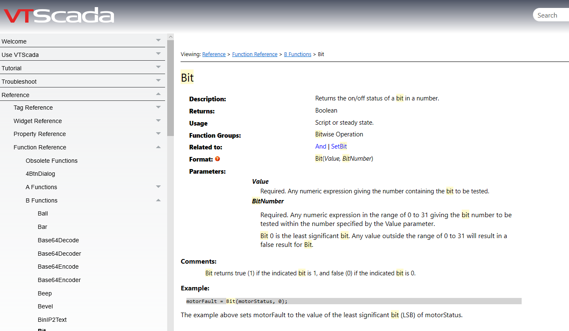The width and height of the screenshot is (569, 331).
Task: Expand the Welcome section arrow
Action: point(158,40)
